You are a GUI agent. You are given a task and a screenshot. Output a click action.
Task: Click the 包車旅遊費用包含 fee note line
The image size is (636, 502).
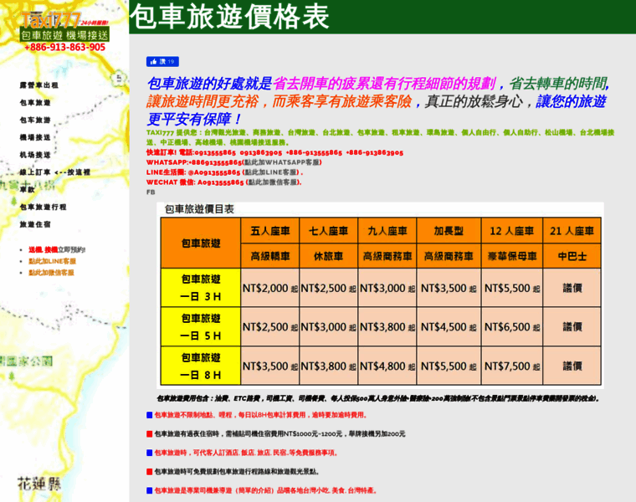coord(378,398)
